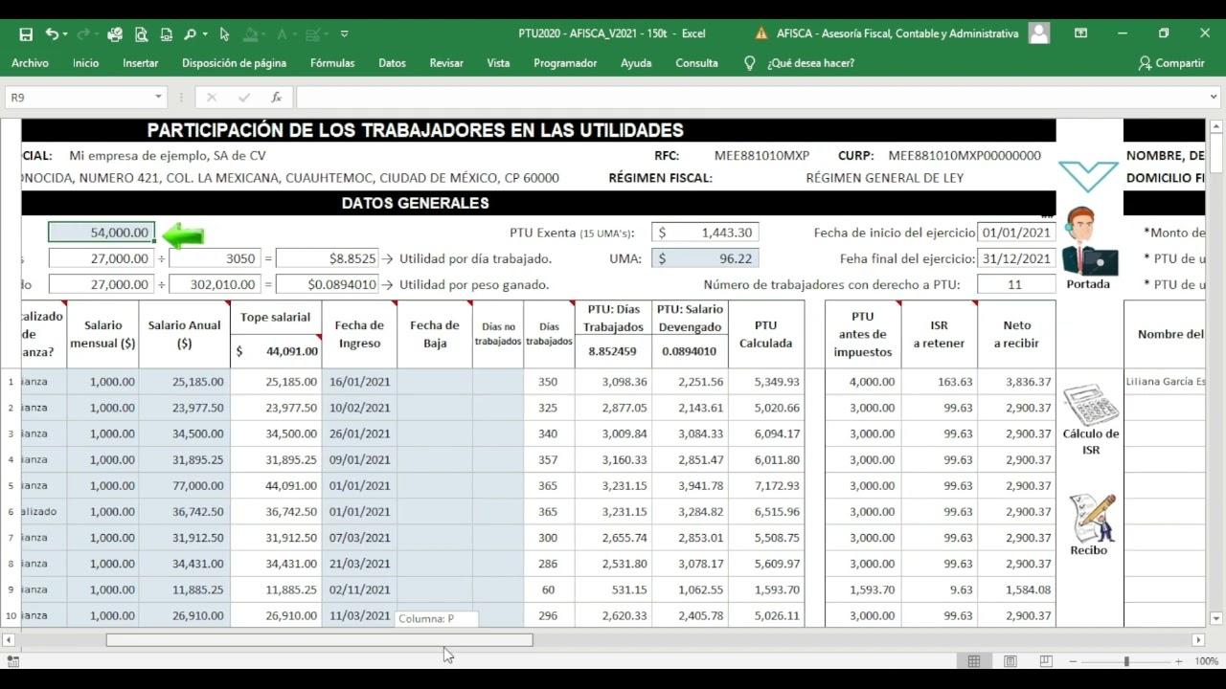Viewport: 1226px width, 689px height.
Task: Open the Undo history dropdown arrow
Action: pos(66,34)
